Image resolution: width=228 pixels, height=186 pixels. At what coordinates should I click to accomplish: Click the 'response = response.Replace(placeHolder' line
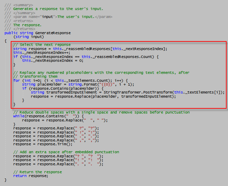point(103,97)
